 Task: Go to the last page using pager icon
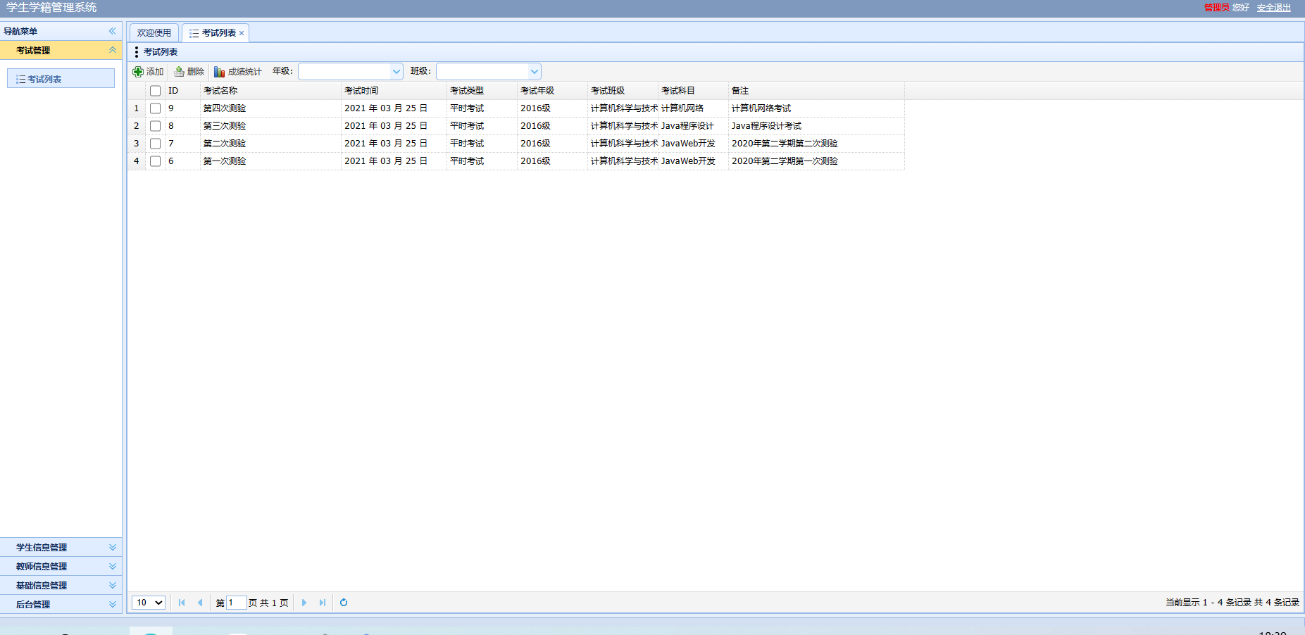(x=323, y=603)
